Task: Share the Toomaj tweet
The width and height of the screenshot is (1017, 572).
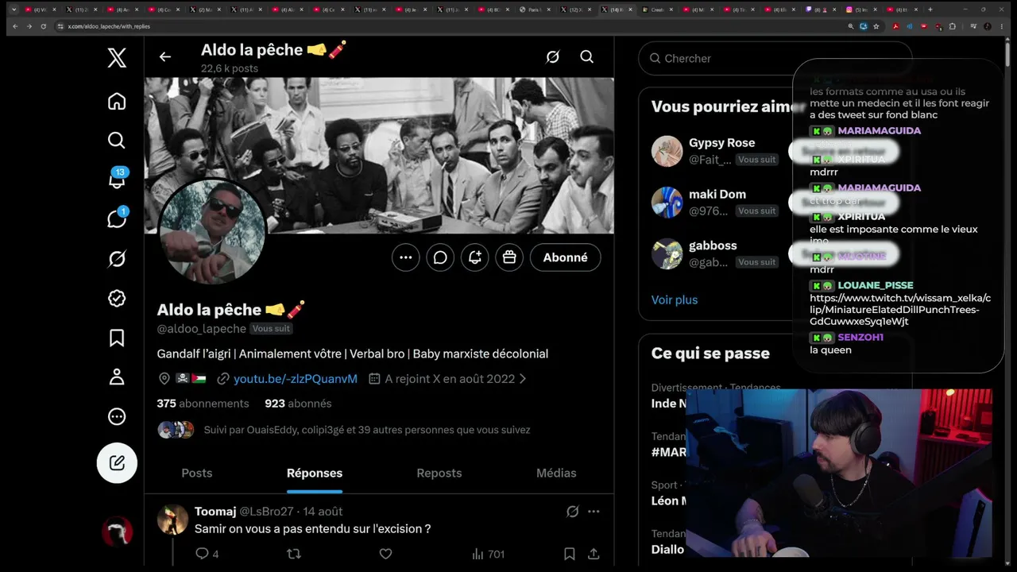Action: (594, 554)
